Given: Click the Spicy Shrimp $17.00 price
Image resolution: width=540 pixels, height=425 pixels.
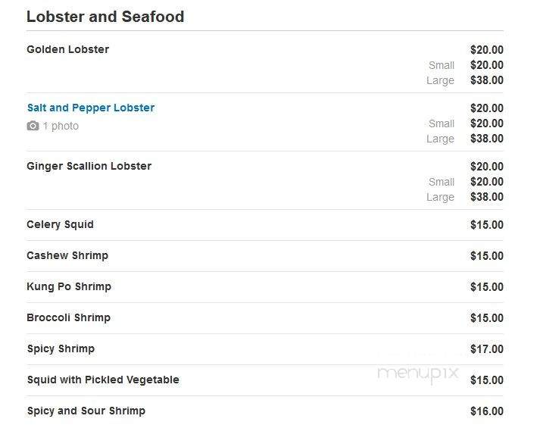Looking at the screenshot, I should point(487,349).
